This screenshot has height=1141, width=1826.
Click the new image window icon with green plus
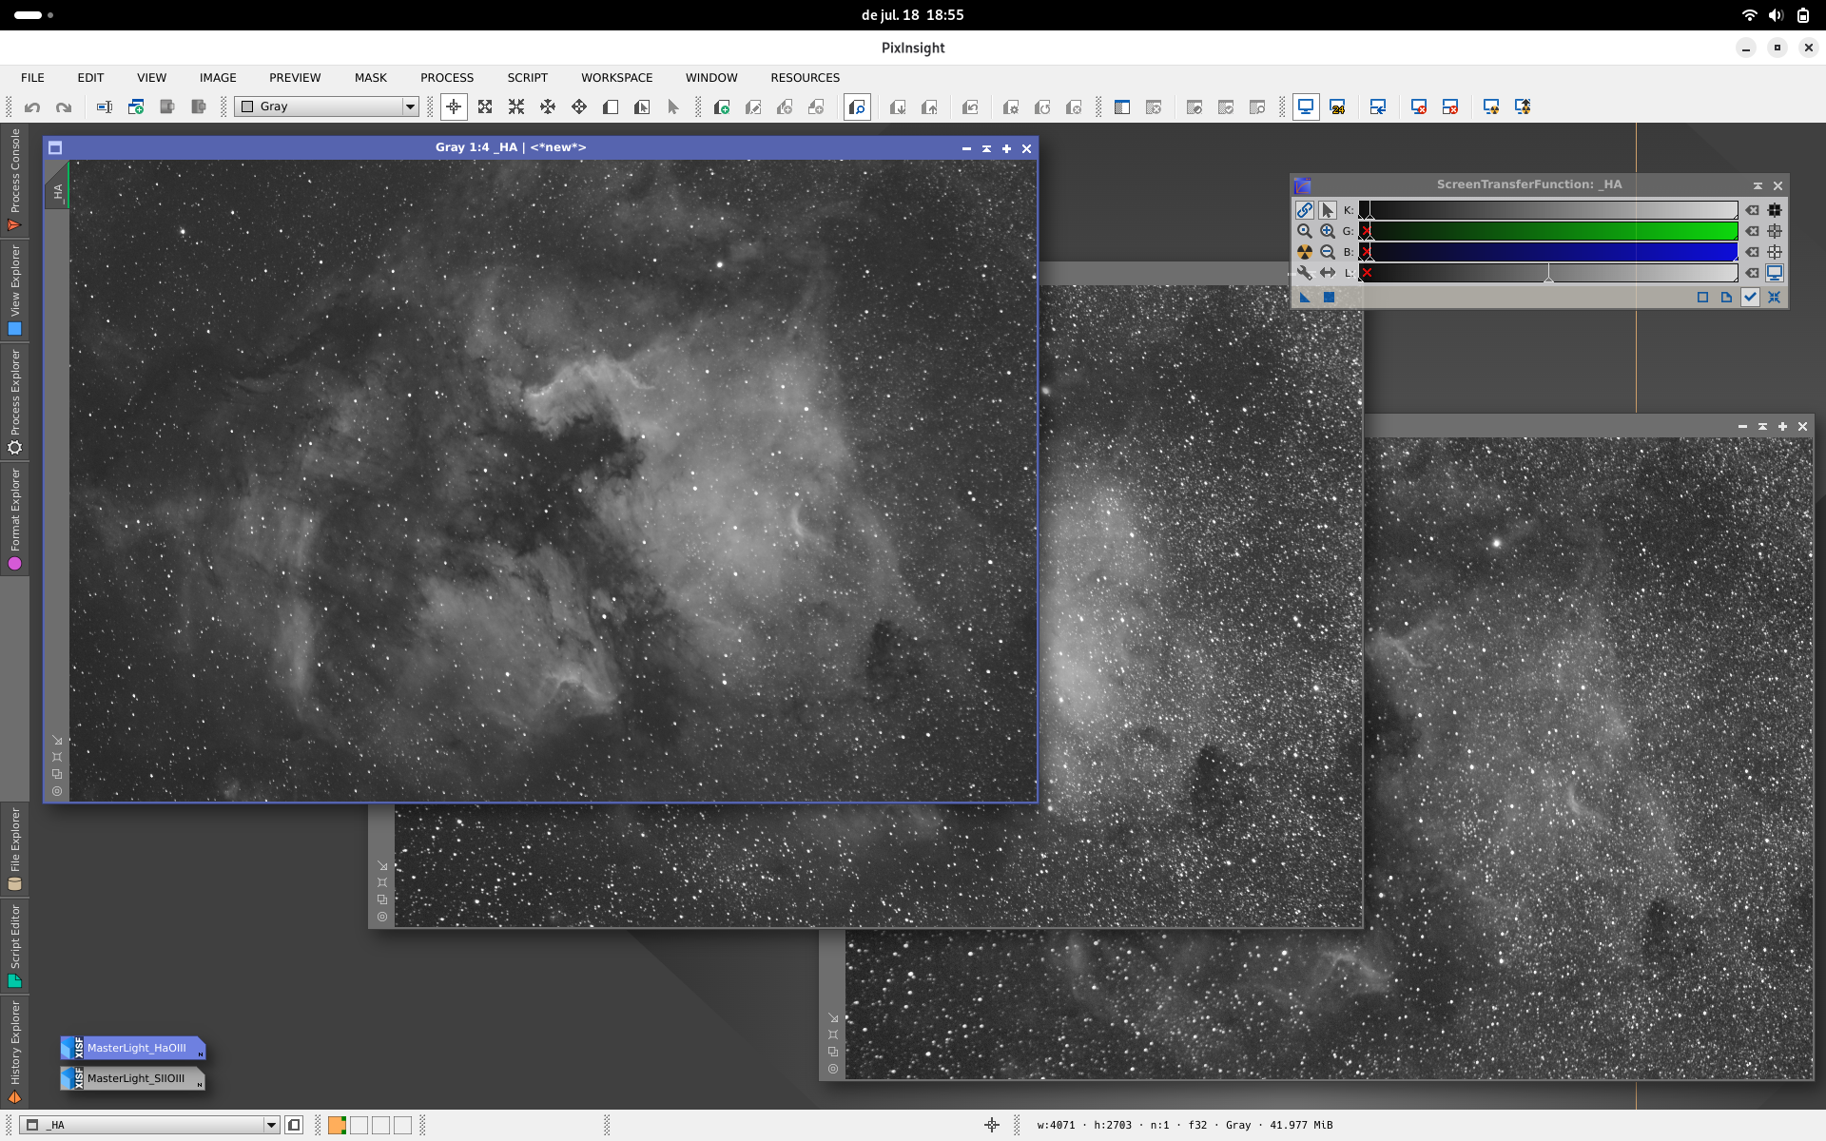(x=136, y=107)
